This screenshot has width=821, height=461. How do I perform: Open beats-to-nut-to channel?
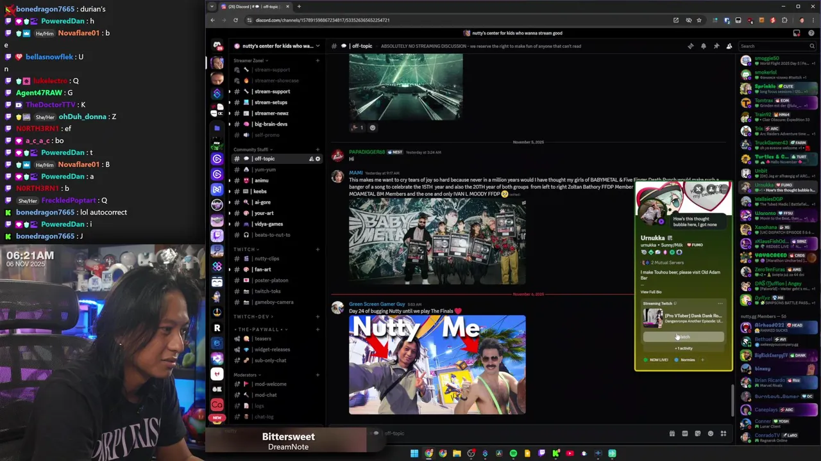click(x=276, y=235)
